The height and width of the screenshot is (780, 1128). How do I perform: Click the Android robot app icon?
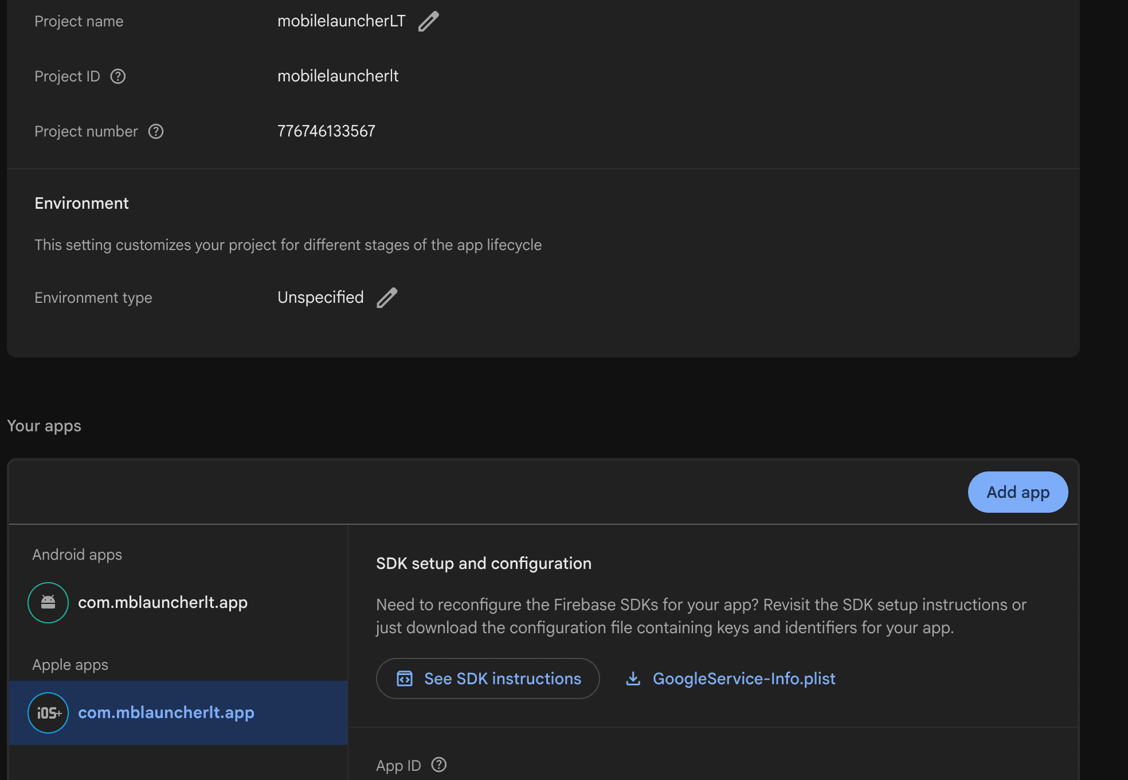coord(48,603)
